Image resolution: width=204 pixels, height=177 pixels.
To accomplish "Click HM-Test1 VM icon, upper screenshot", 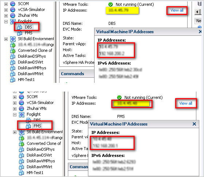I will click(x=13, y=80).
